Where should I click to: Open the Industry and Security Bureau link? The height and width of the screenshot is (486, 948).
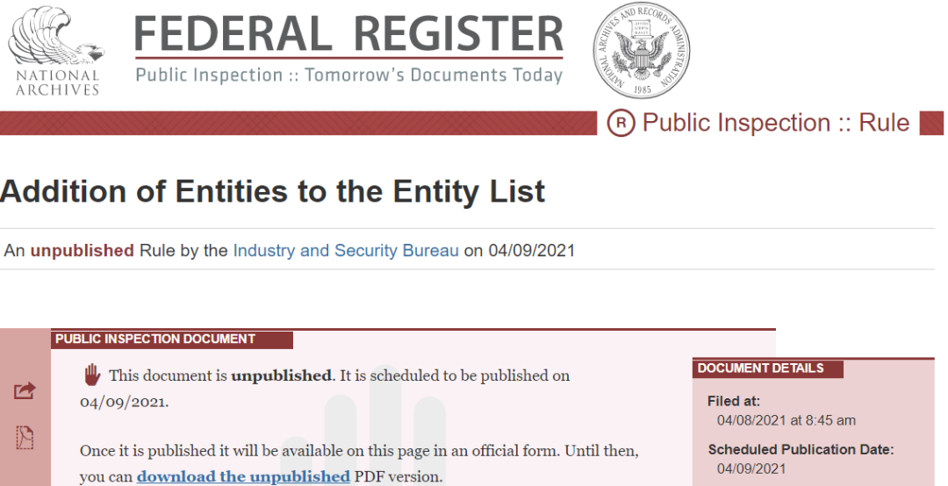click(x=346, y=251)
